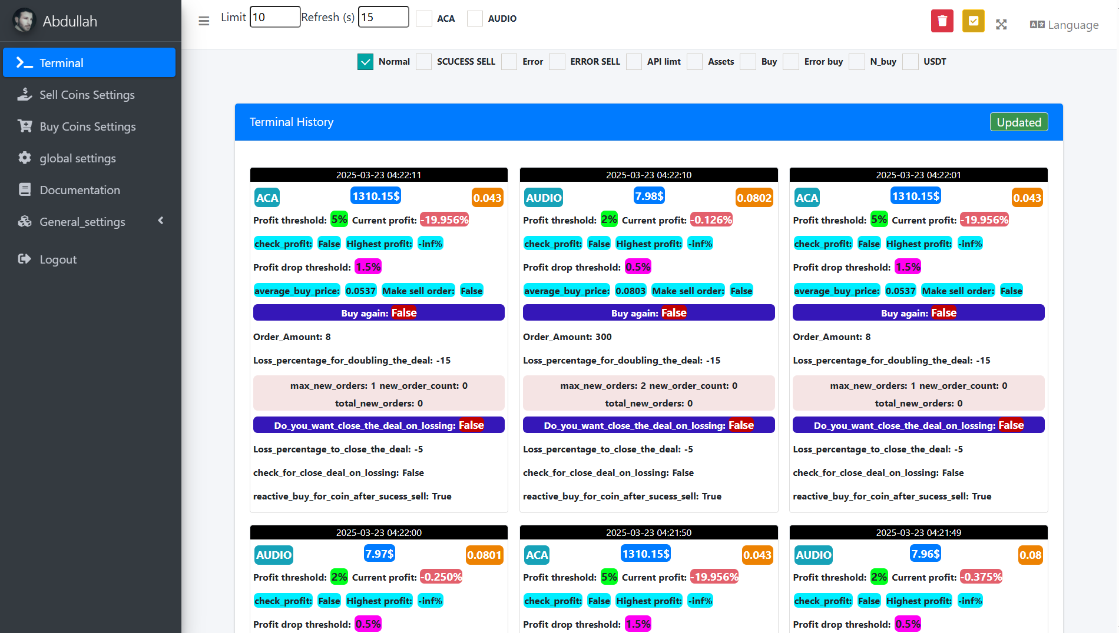Click the Logout arrow icon
This screenshot has height=633, width=1119.
[24, 259]
